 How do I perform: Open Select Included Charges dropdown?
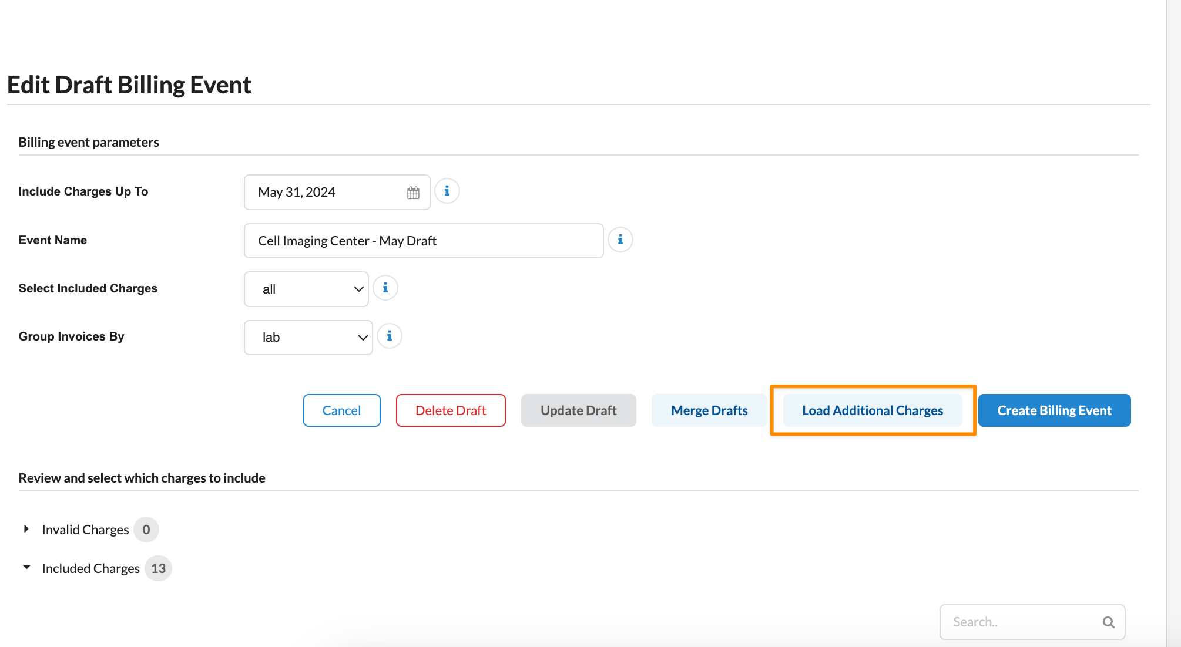pyautogui.click(x=306, y=289)
